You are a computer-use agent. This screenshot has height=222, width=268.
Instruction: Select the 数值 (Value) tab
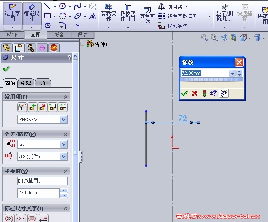[10, 83]
